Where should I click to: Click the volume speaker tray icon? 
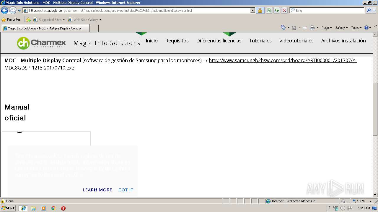point(343,208)
